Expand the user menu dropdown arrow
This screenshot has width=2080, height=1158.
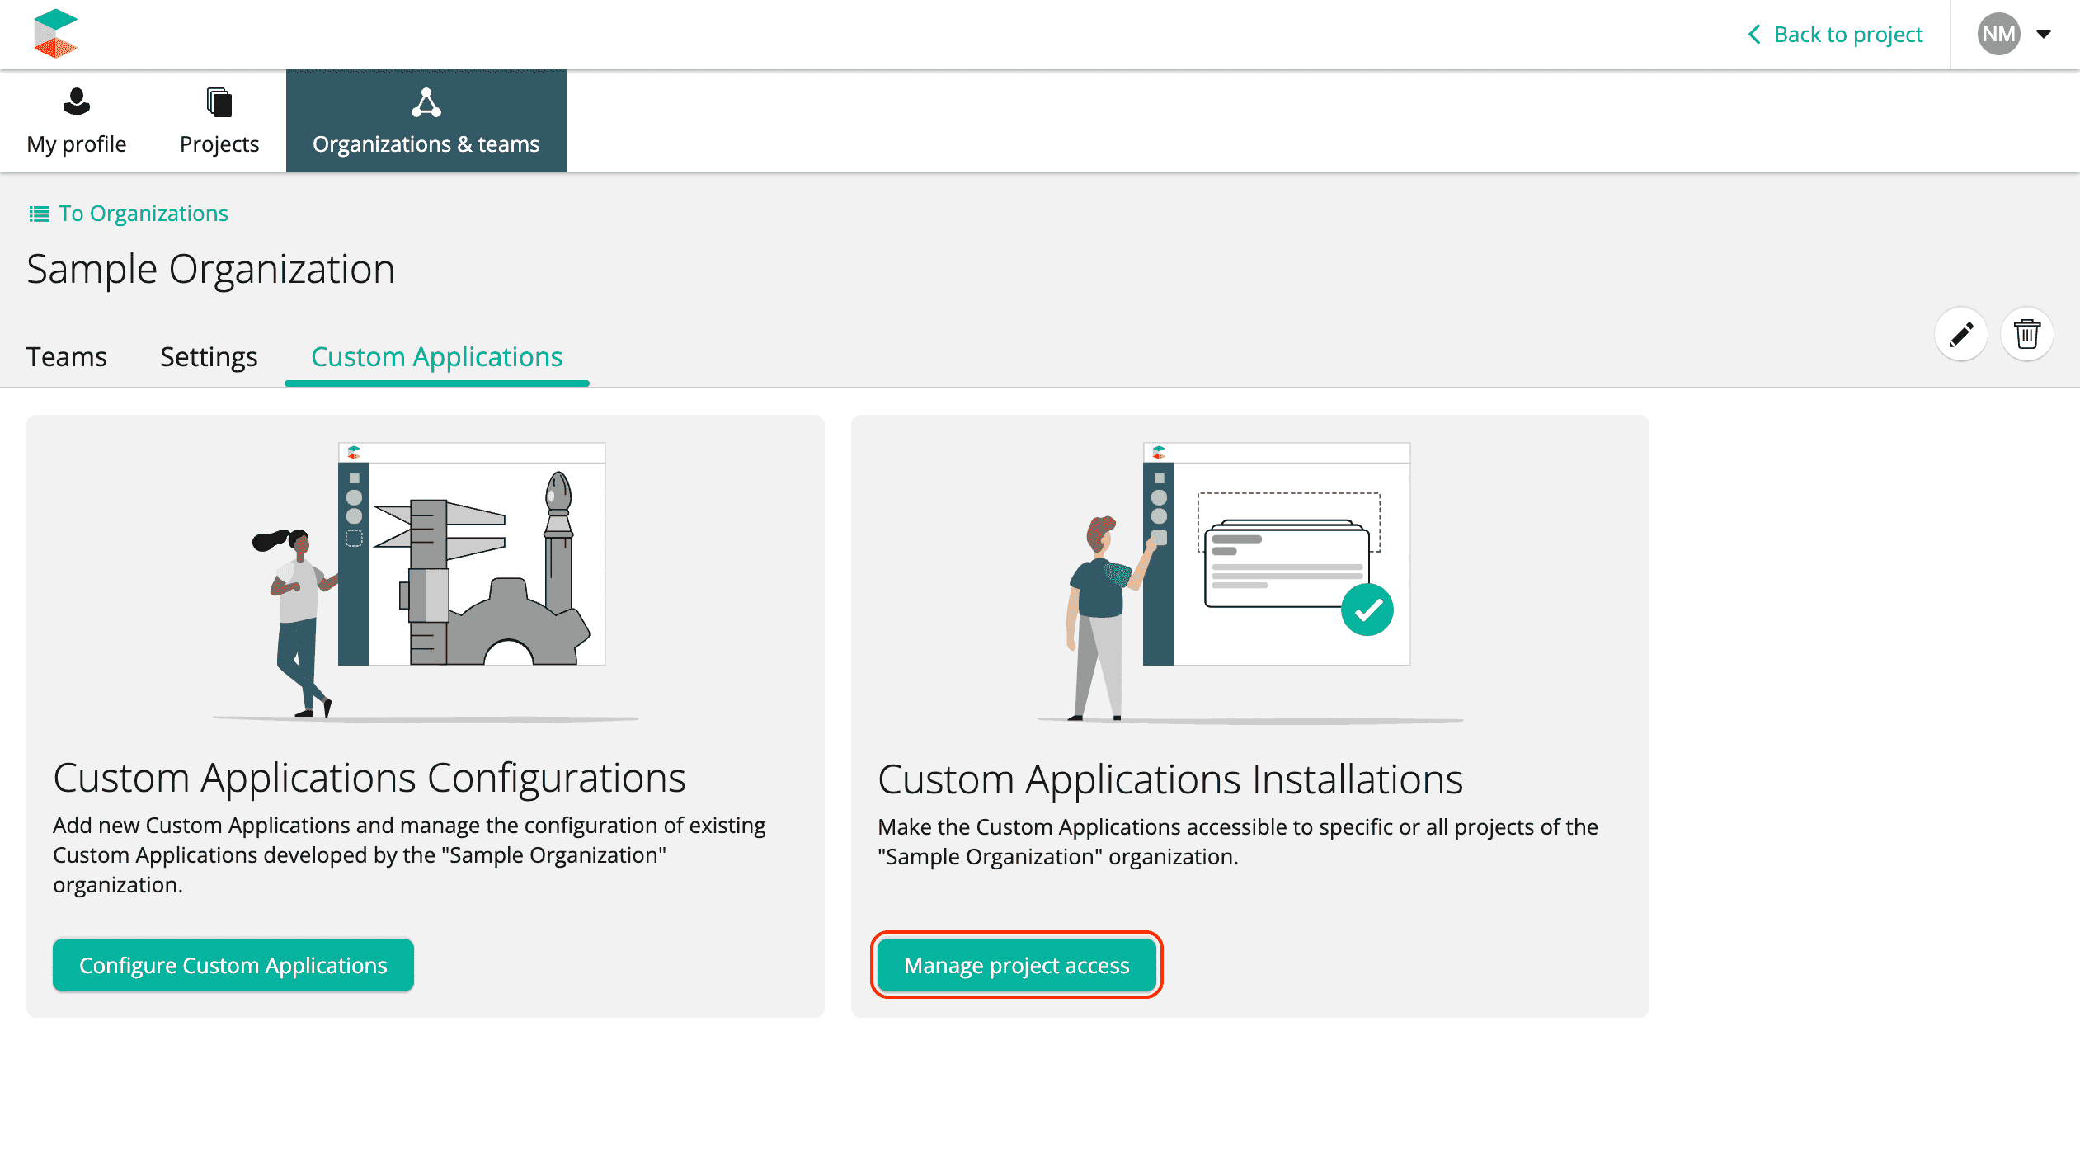[x=2044, y=34]
